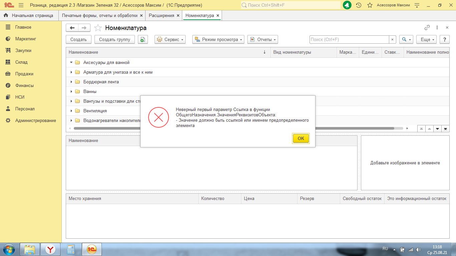Screen dimensions: 456x256
Task: Open Отчеты dropdown
Action: pos(263,39)
